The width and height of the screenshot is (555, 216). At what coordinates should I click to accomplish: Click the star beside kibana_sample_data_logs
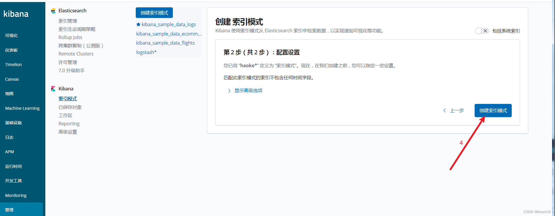[x=138, y=24]
